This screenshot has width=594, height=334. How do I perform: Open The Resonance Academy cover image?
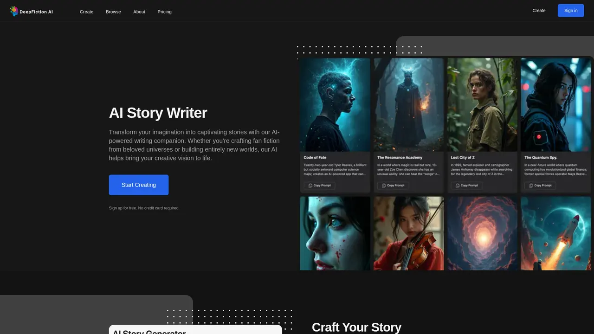click(x=409, y=105)
